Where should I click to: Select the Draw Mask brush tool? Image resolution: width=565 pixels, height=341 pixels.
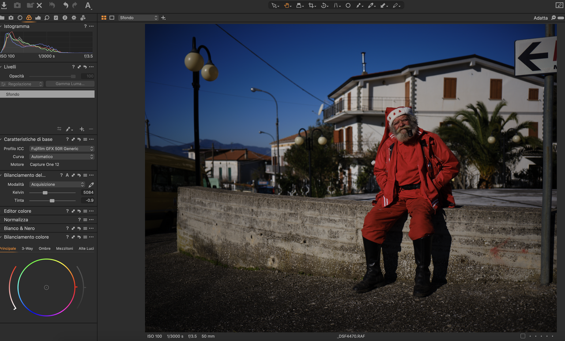359,5
